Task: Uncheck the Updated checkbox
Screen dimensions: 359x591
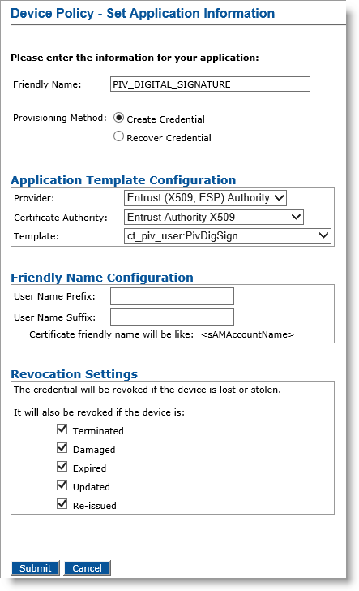Action: pyautogui.click(x=62, y=485)
